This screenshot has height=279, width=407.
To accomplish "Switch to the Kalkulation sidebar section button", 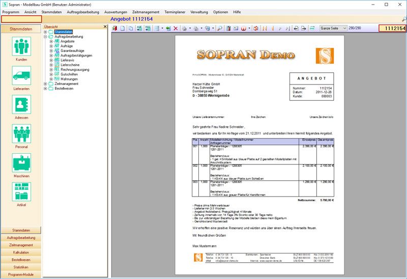I will click(21, 252).
